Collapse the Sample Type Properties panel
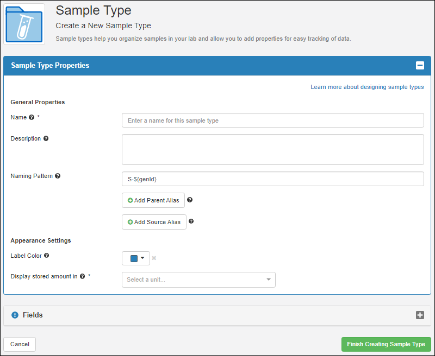This screenshot has width=435, height=356. click(420, 66)
